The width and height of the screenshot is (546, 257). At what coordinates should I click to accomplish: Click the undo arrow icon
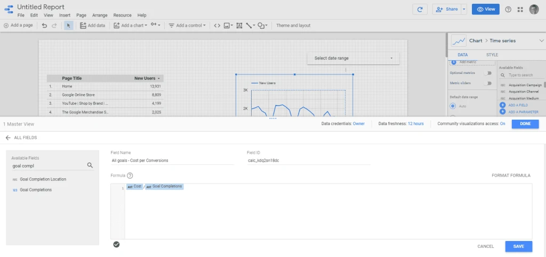pos(44,26)
